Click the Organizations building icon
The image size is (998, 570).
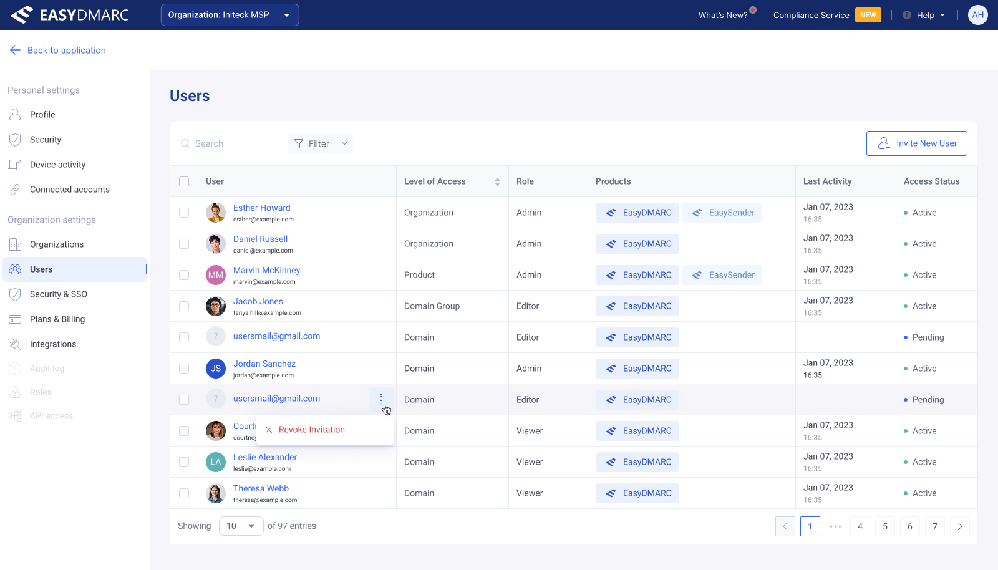coord(15,244)
